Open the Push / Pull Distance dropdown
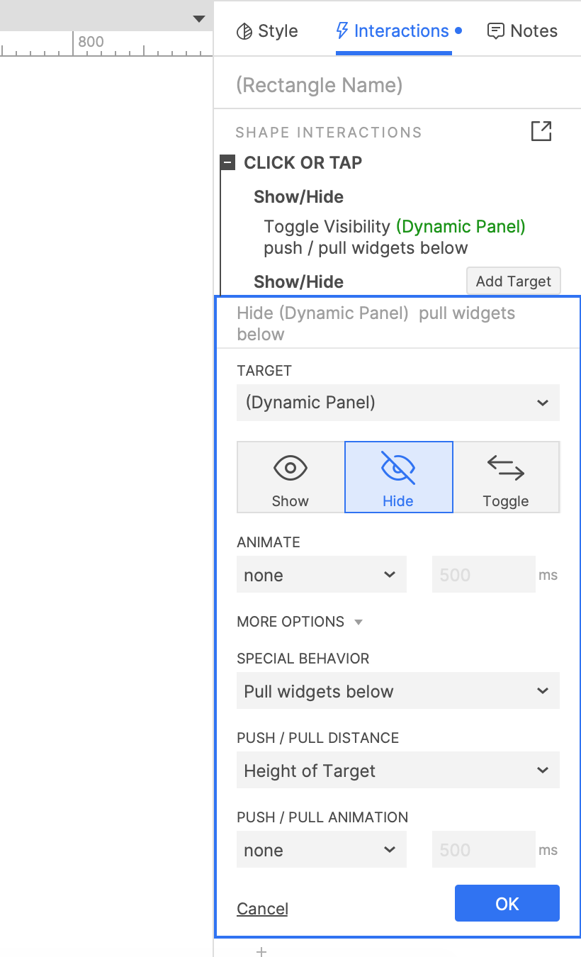Viewport: 581px width, 957px height. click(397, 771)
